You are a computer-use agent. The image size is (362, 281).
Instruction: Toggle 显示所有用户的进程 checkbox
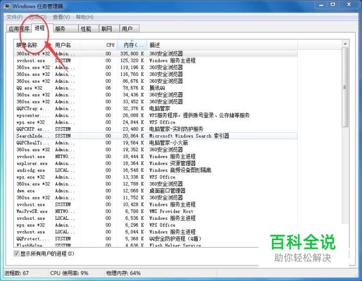(x=16, y=253)
